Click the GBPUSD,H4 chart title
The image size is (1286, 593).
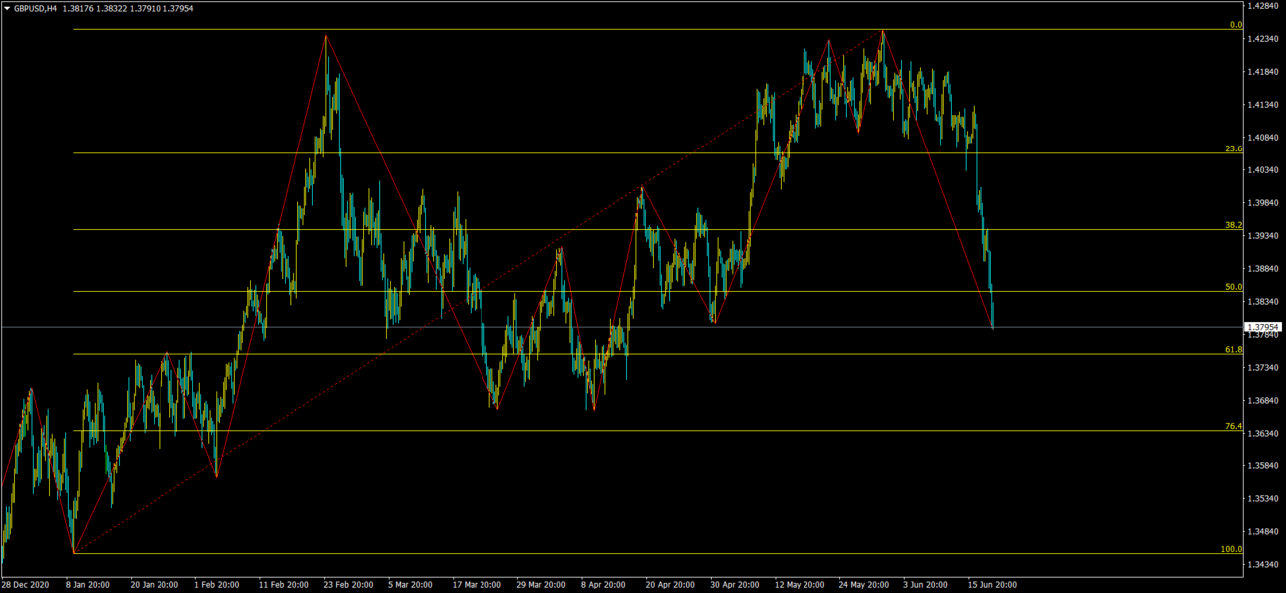35,8
